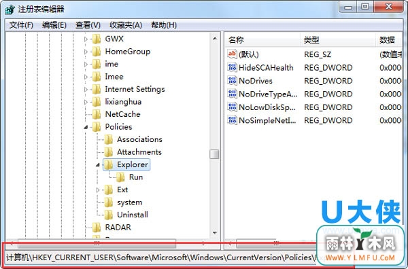Click the NoSimpleNetI... DWORD value icon
The image size is (408, 269).
pyautogui.click(x=232, y=120)
